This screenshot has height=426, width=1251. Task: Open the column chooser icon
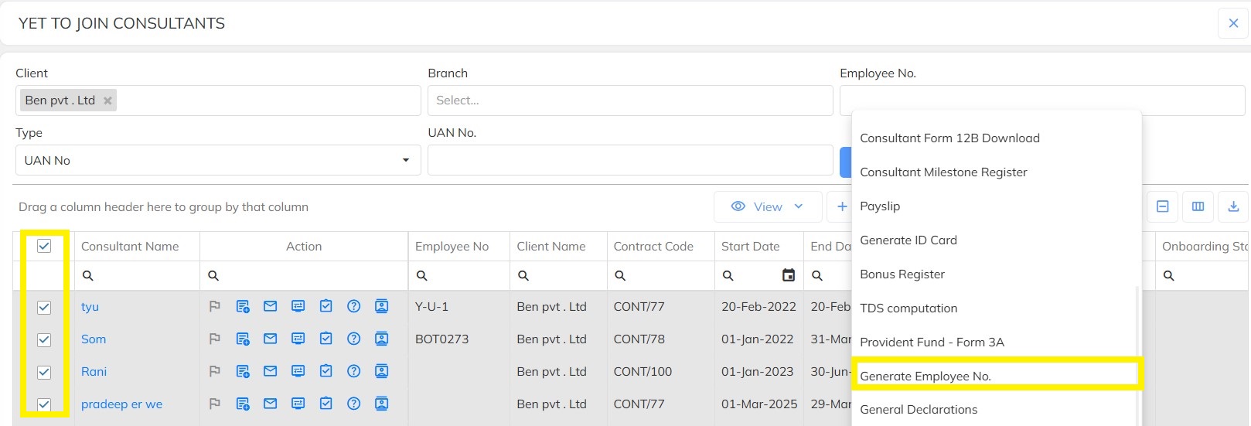click(1198, 206)
